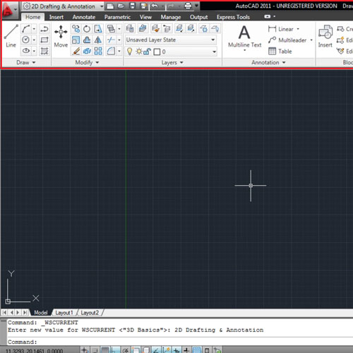Expand the Modify panel
This screenshot has width=353, height=353.
point(87,62)
